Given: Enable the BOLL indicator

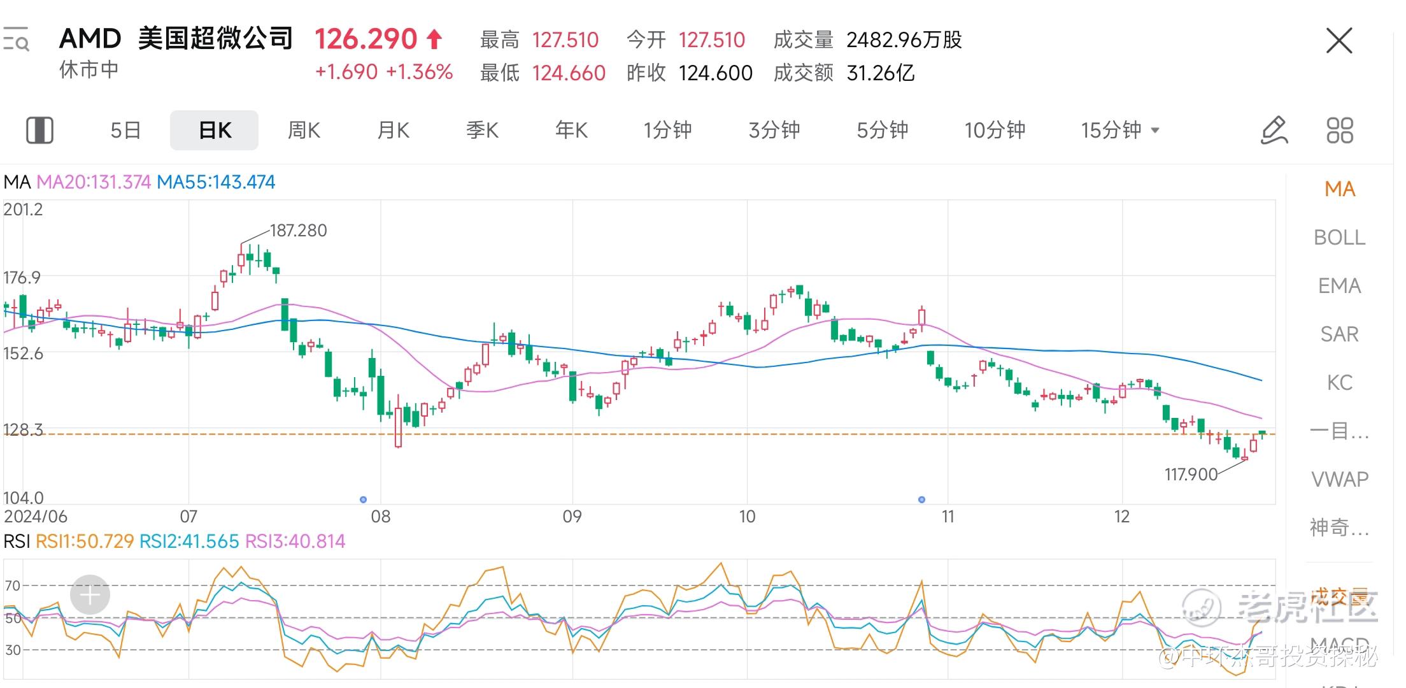Looking at the screenshot, I should [1340, 238].
